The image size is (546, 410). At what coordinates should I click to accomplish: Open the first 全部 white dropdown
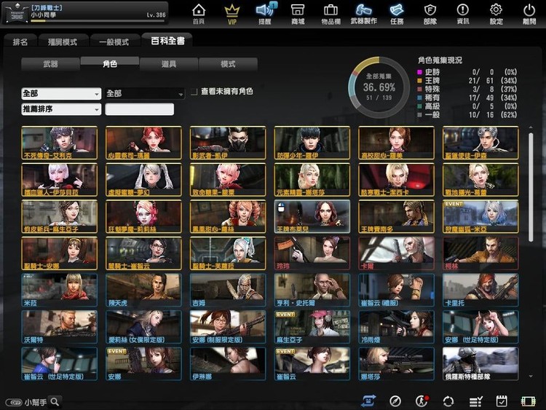pyautogui.click(x=61, y=94)
